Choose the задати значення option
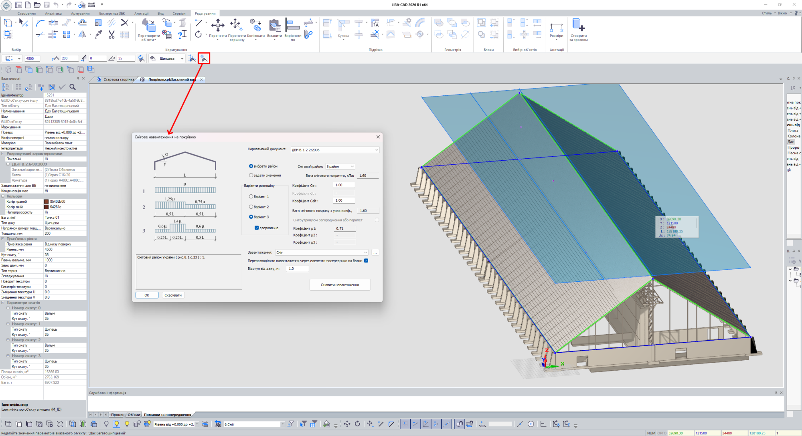Image resolution: width=802 pixels, height=436 pixels. coord(251,175)
